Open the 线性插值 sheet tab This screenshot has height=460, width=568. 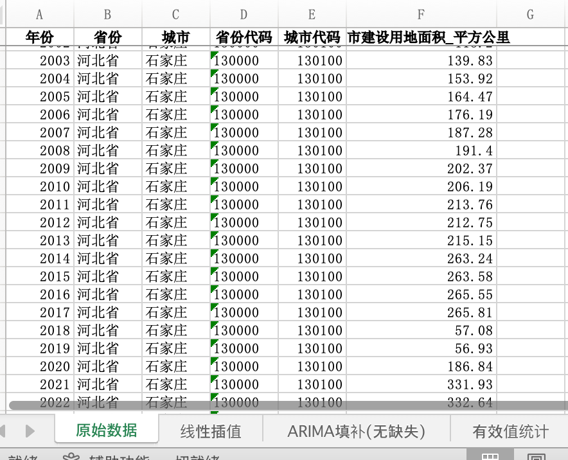point(211,431)
